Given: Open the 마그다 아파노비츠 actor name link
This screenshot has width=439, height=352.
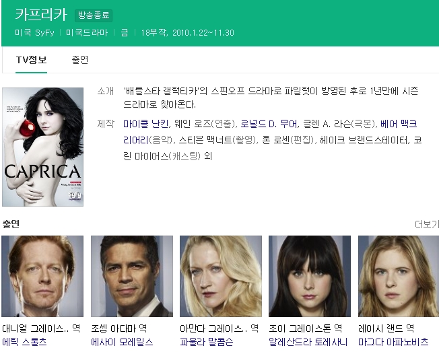Looking at the screenshot, I should (393, 343).
